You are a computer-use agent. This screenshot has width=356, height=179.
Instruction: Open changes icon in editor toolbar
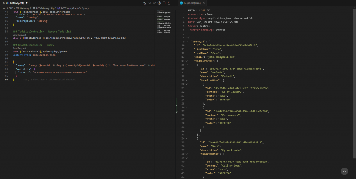point(145,3)
